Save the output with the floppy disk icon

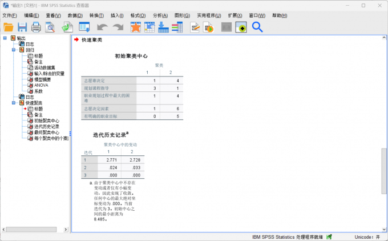tap(22, 27)
